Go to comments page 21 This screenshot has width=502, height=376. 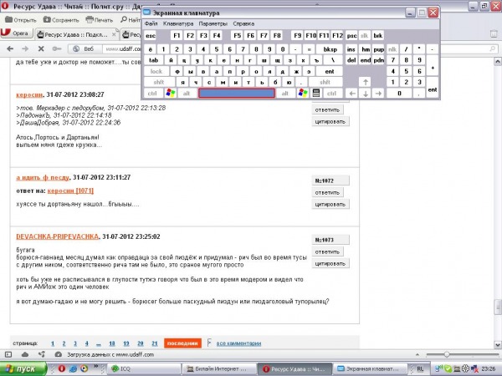click(155, 343)
